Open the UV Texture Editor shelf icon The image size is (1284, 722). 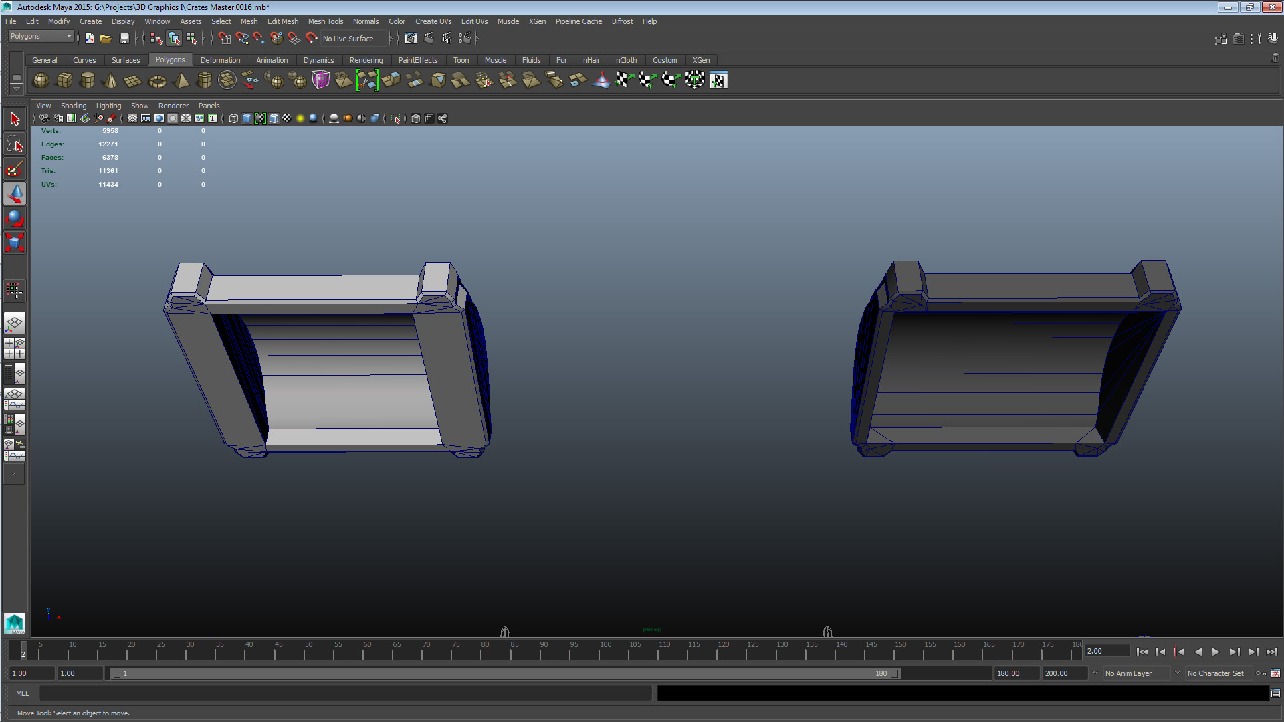click(x=718, y=81)
